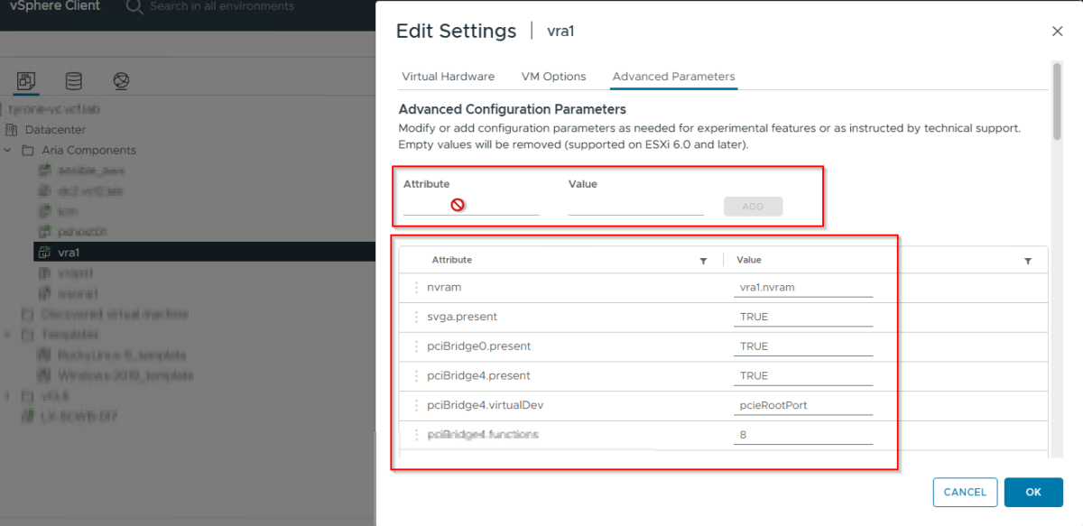Image resolution: width=1083 pixels, height=526 pixels.
Task: Close the Edit Settings dialog with X
Action: [x=1058, y=31]
